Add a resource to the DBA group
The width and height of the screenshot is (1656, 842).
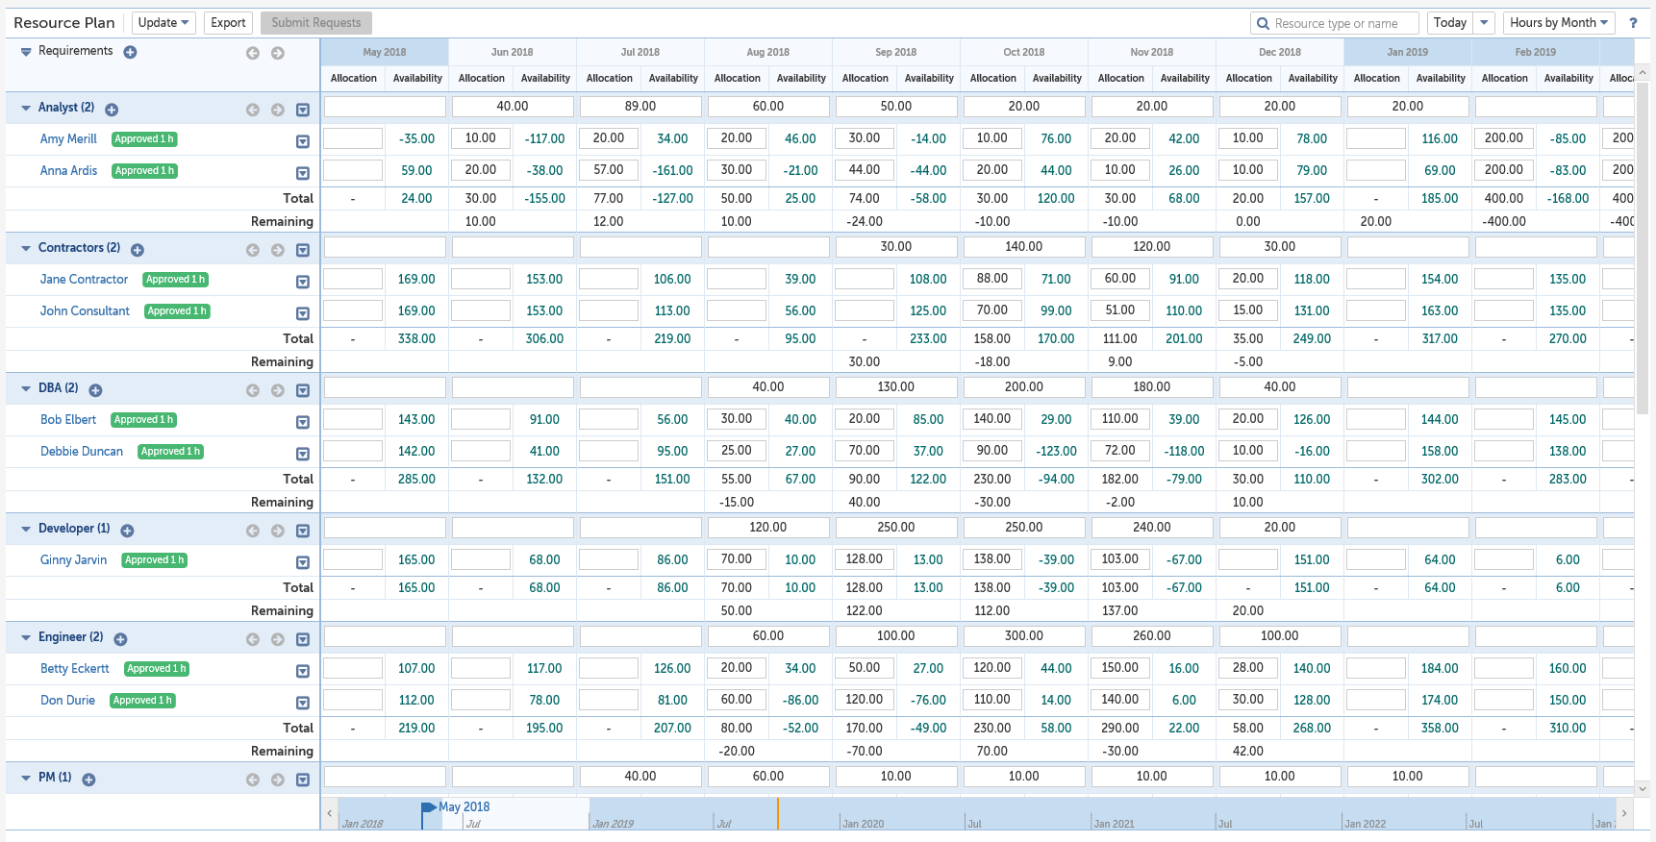pos(96,390)
